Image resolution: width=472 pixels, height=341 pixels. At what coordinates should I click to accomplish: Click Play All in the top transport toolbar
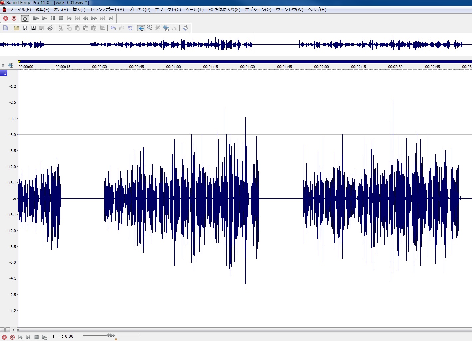click(36, 18)
